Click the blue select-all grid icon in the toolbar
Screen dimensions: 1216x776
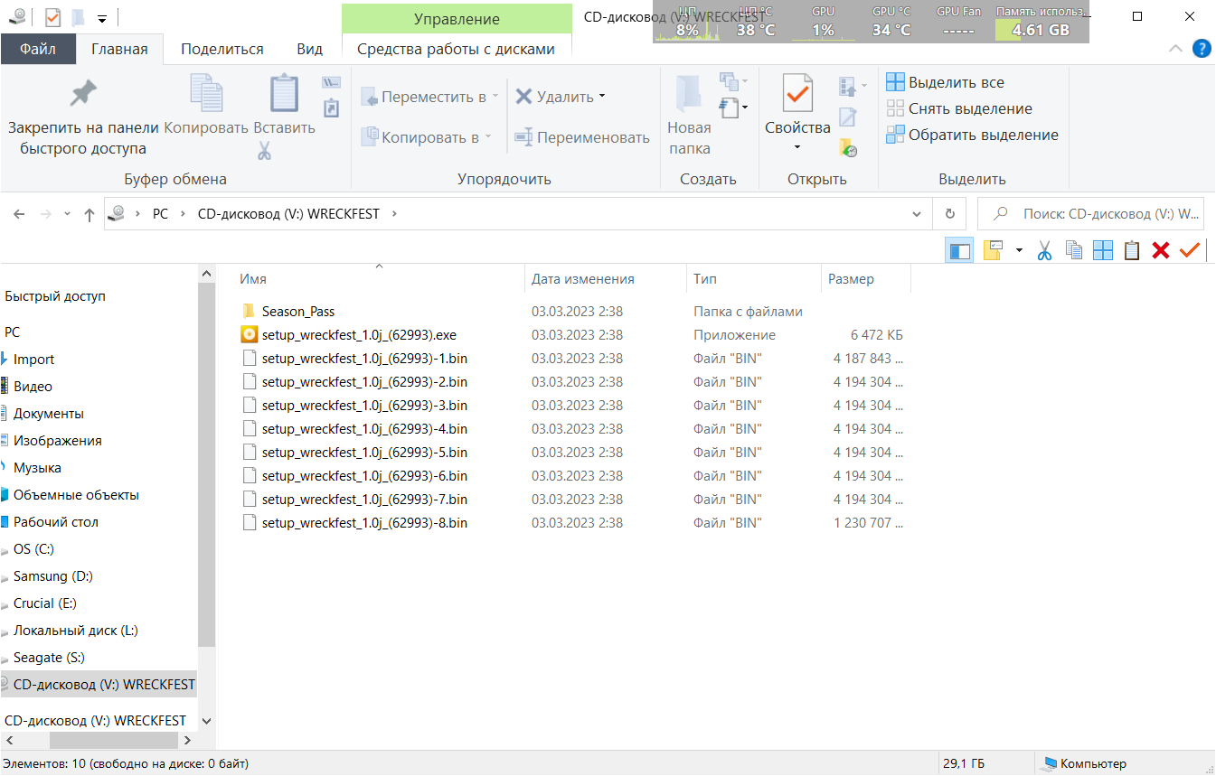[1103, 250]
